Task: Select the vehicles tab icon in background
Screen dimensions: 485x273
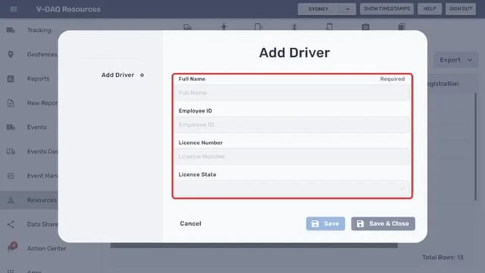Action: [x=187, y=27]
